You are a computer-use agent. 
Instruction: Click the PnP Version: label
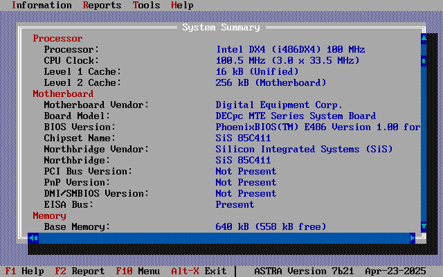click(77, 182)
